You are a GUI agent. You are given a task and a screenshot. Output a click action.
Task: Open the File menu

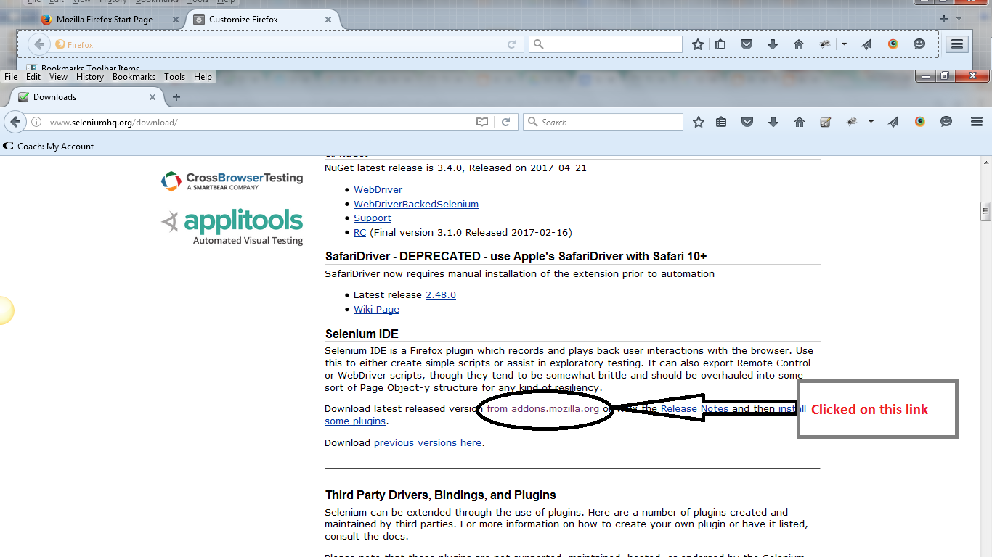click(x=11, y=77)
